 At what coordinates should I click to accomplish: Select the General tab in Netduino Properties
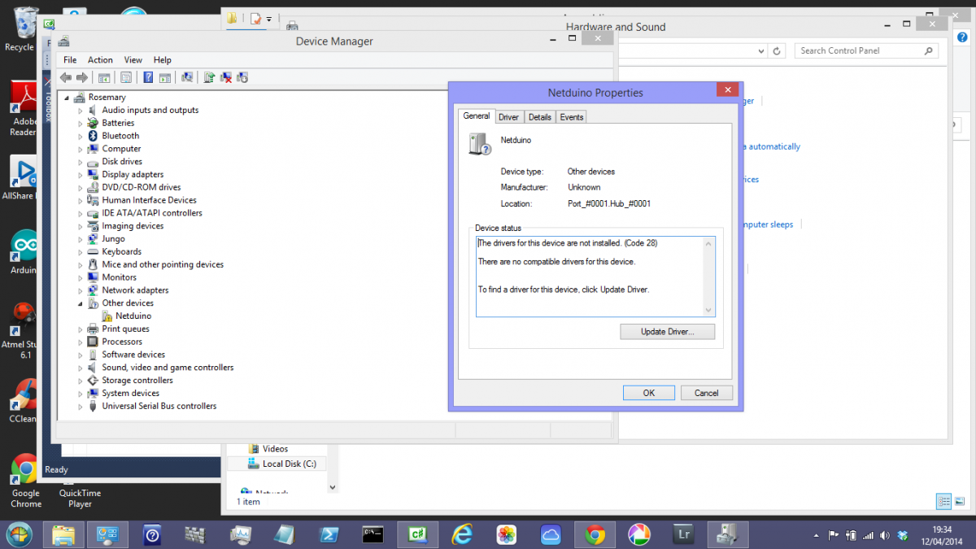(x=477, y=116)
